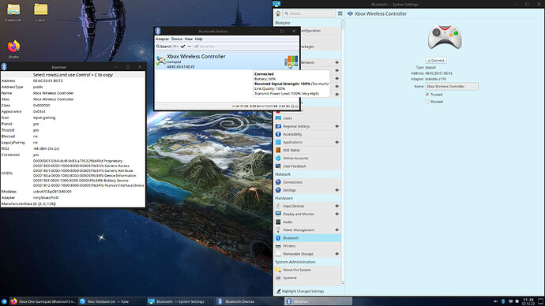Open User Feedback settings
545x306 pixels.
307,166
